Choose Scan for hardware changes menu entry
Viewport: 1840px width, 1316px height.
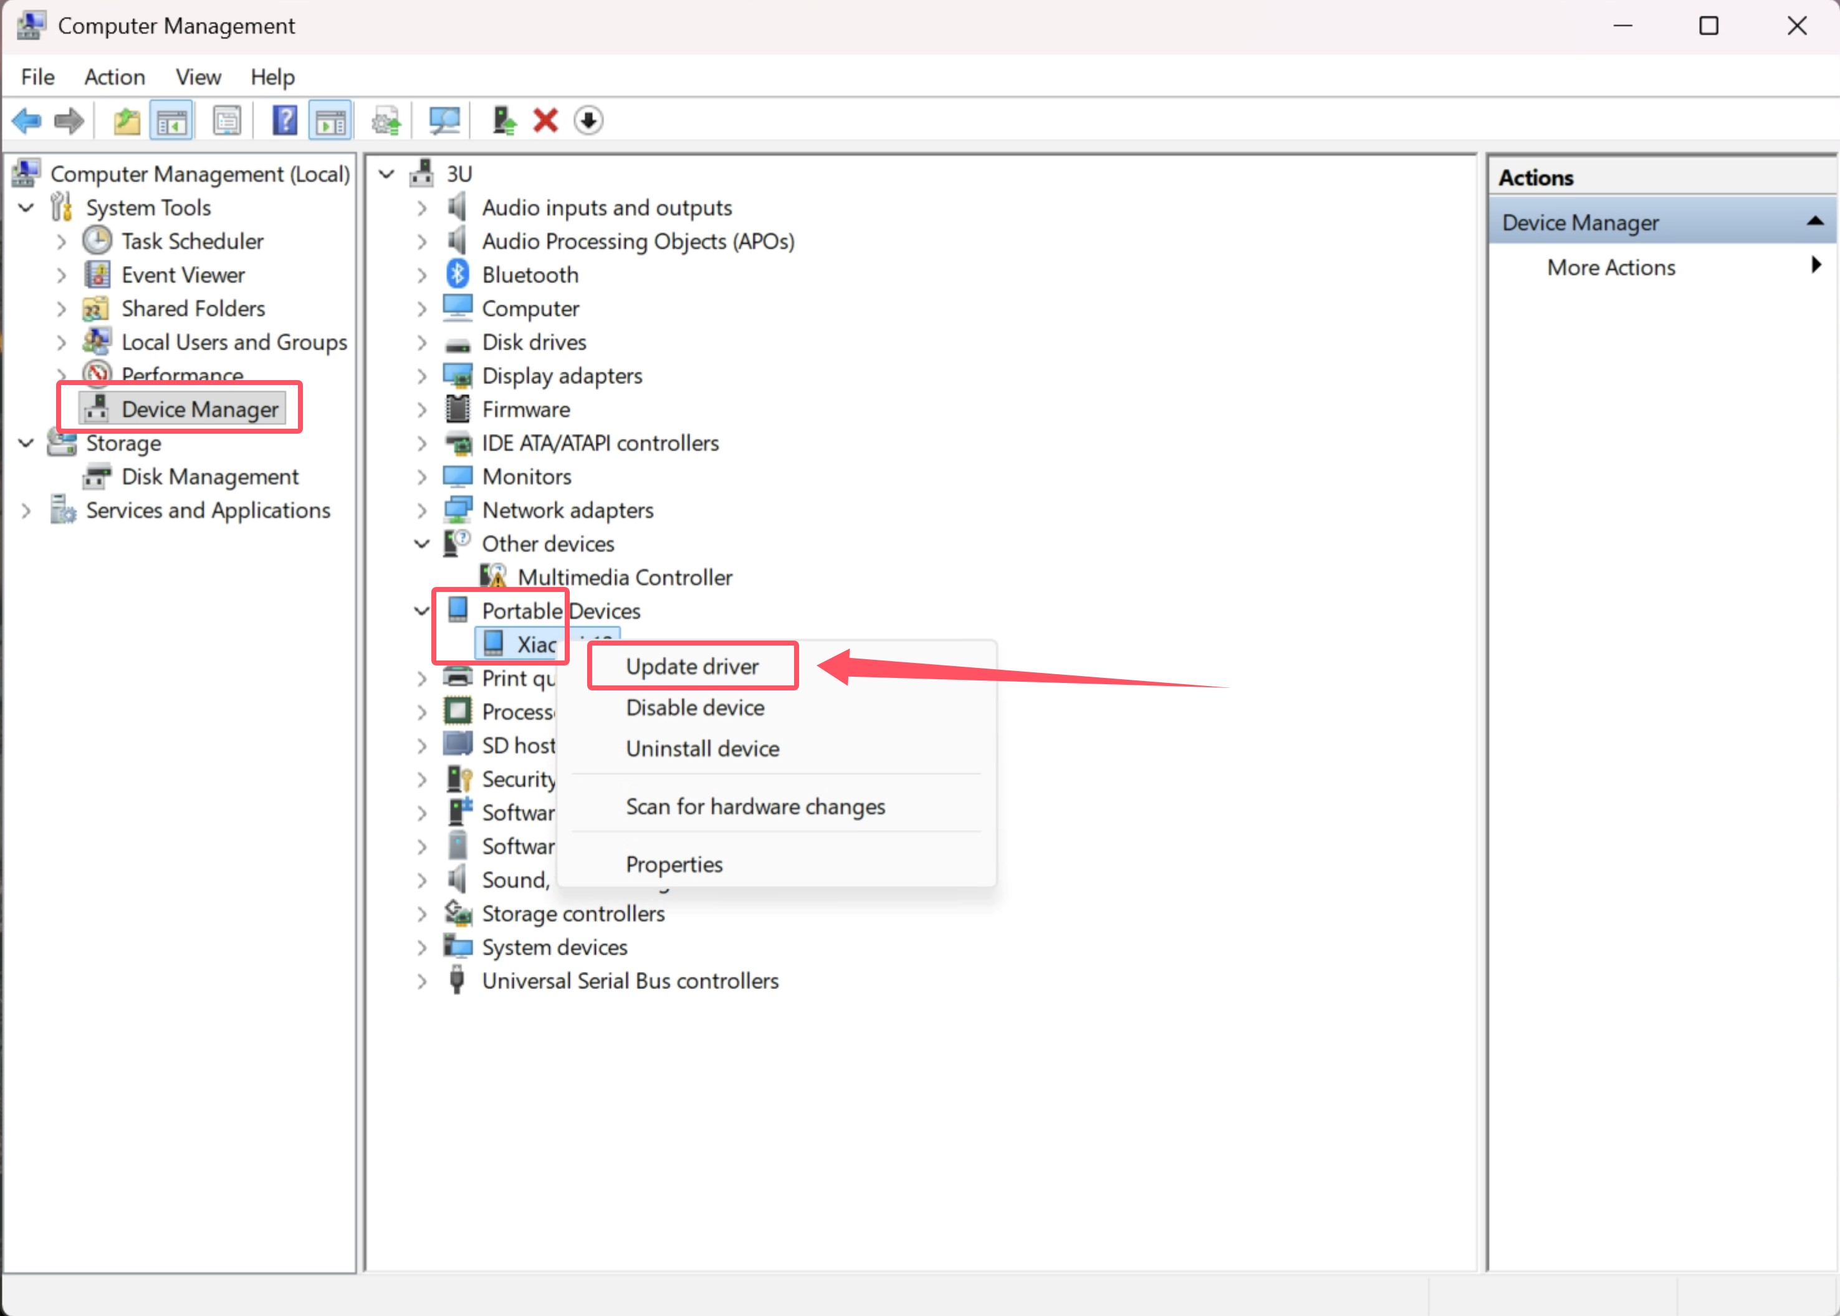(x=755, y=806)
